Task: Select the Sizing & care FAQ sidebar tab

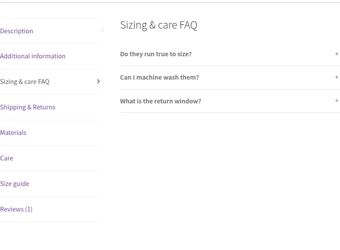Action: tap(25, 82)
